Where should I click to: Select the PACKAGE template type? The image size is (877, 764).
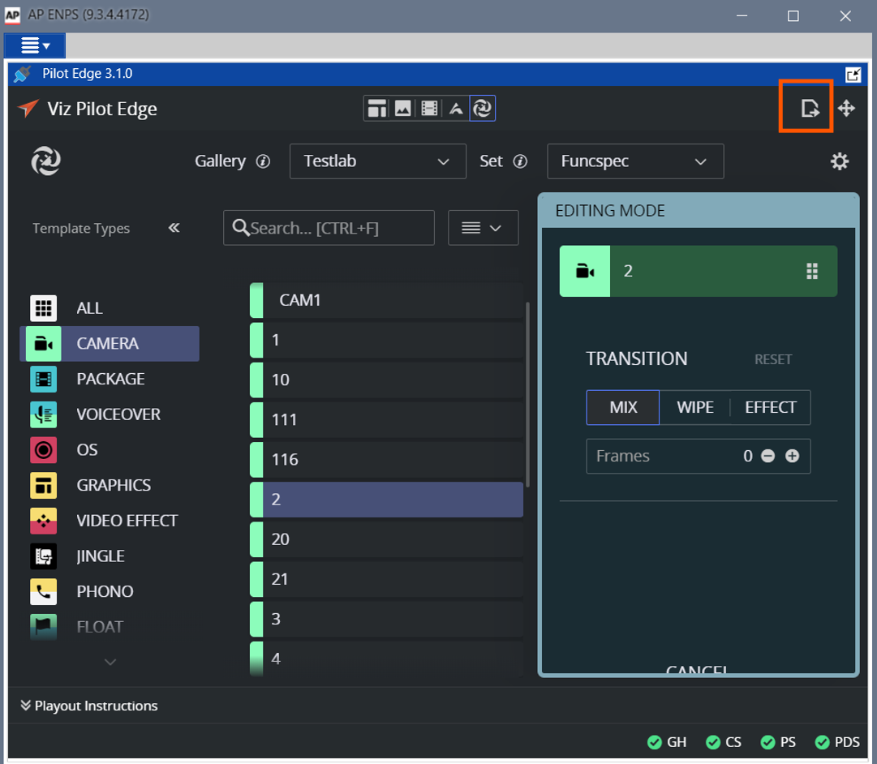click(110, 380)
